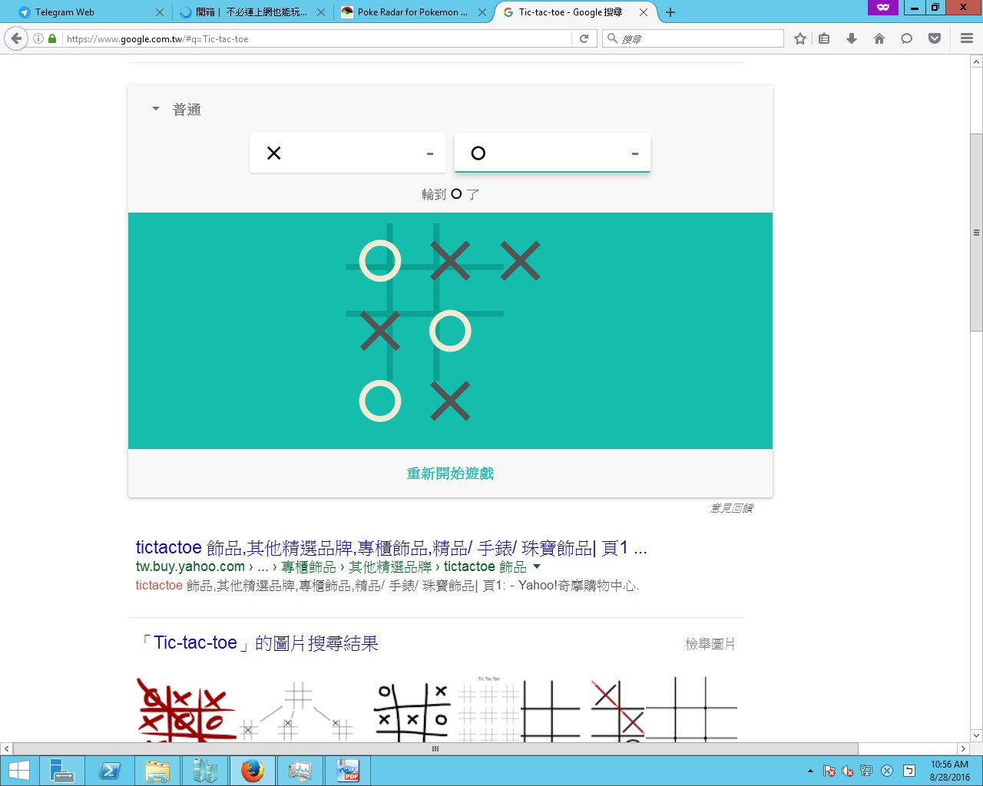Open the game tree diagram image thumbnail
This screenshot has height=786, width=983.
tap(296, 711)
